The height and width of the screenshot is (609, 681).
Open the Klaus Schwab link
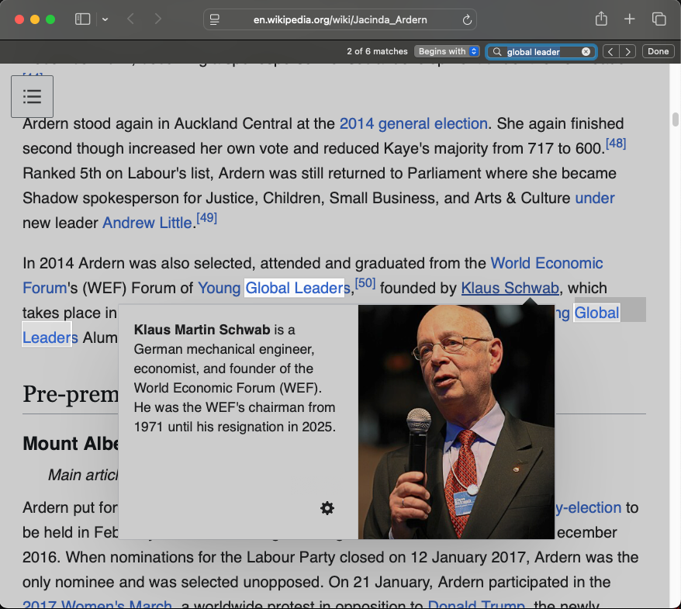(510, 288)
